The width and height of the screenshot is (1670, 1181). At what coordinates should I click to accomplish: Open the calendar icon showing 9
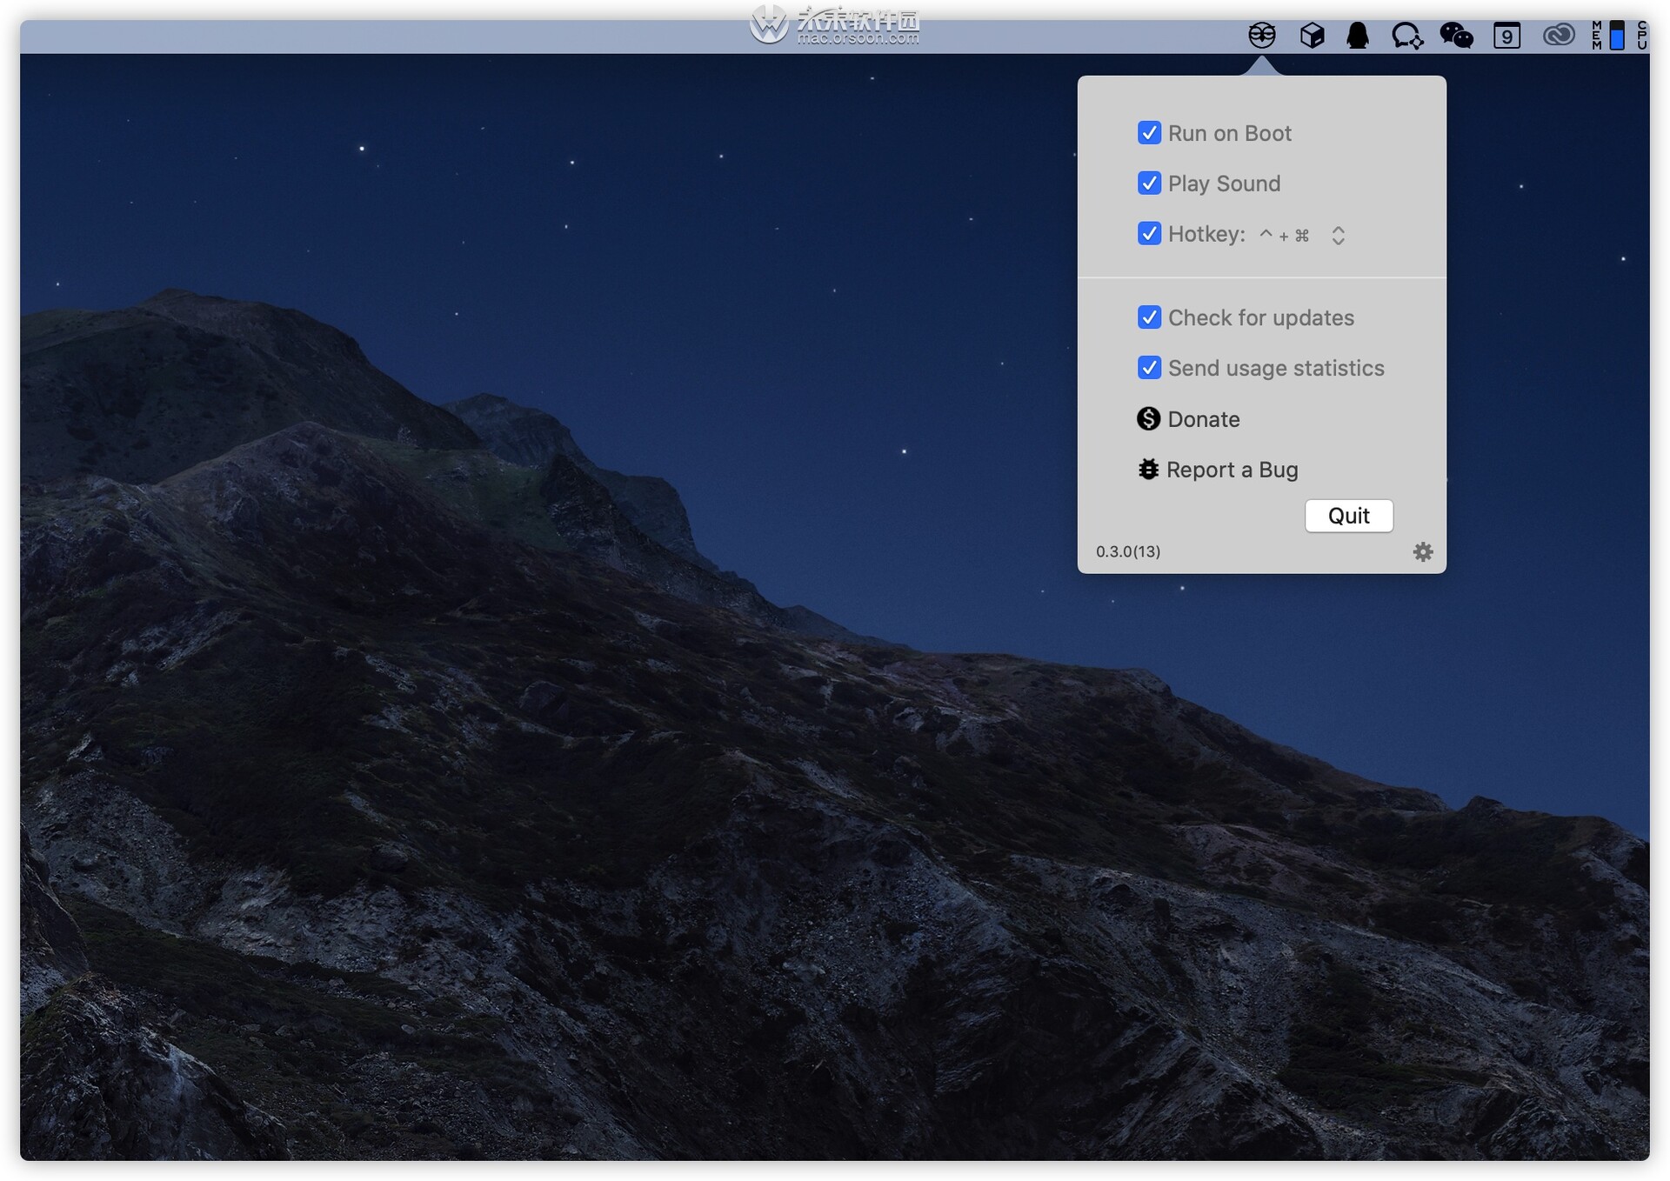(x=1506, y=36)
